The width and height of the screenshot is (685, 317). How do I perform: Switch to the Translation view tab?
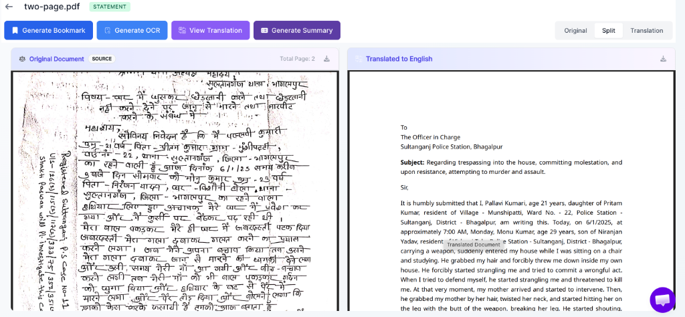coord(647,31)
